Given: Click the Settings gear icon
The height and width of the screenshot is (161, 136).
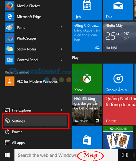Looking at the screenshot, I should tap(7, 121).
